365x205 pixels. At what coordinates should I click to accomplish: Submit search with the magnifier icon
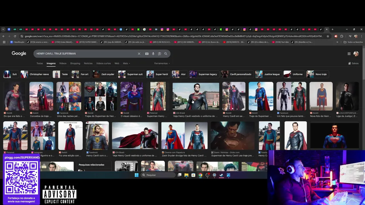[166, 54]
